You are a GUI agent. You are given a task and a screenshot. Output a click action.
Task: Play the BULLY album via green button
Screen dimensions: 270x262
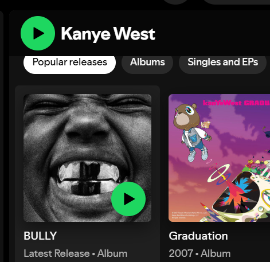point(128,199)
